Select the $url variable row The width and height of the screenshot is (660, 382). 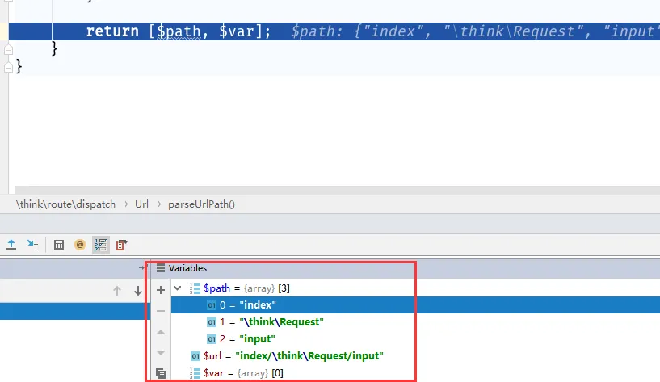[299, 355]
